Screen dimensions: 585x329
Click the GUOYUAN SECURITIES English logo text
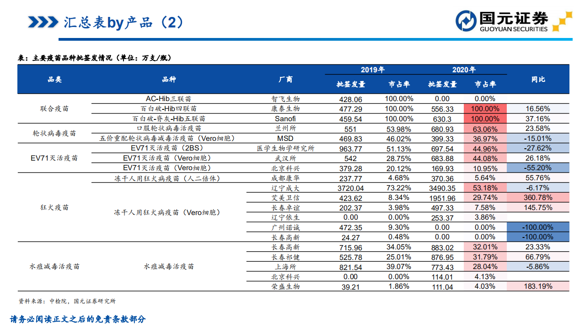tap(513, 29)
